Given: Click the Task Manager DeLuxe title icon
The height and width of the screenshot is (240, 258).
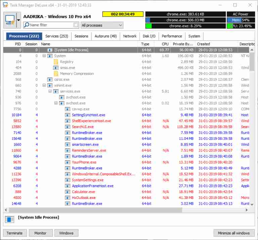Looking at the screenshot, I should coord(5,5).
